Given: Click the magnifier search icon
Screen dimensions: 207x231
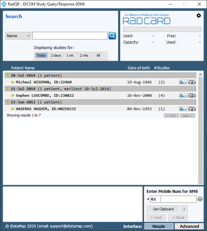Looking at the screenshot, I should (112, 36).
